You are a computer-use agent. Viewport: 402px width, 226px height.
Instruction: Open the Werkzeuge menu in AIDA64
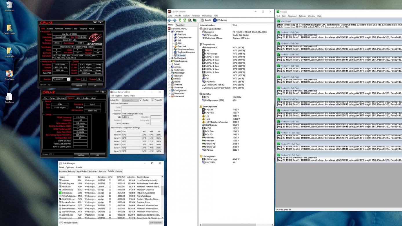pos(207,16)
